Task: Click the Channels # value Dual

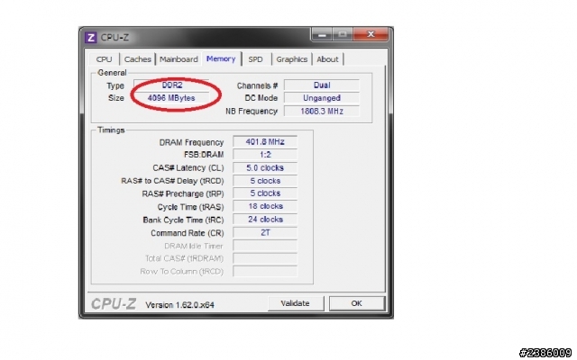Action: click(x=322, y=85)
